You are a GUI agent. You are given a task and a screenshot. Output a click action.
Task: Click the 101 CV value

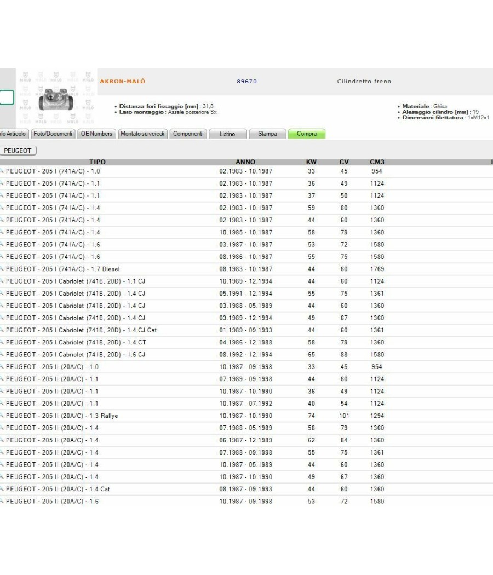coord(344,416)
